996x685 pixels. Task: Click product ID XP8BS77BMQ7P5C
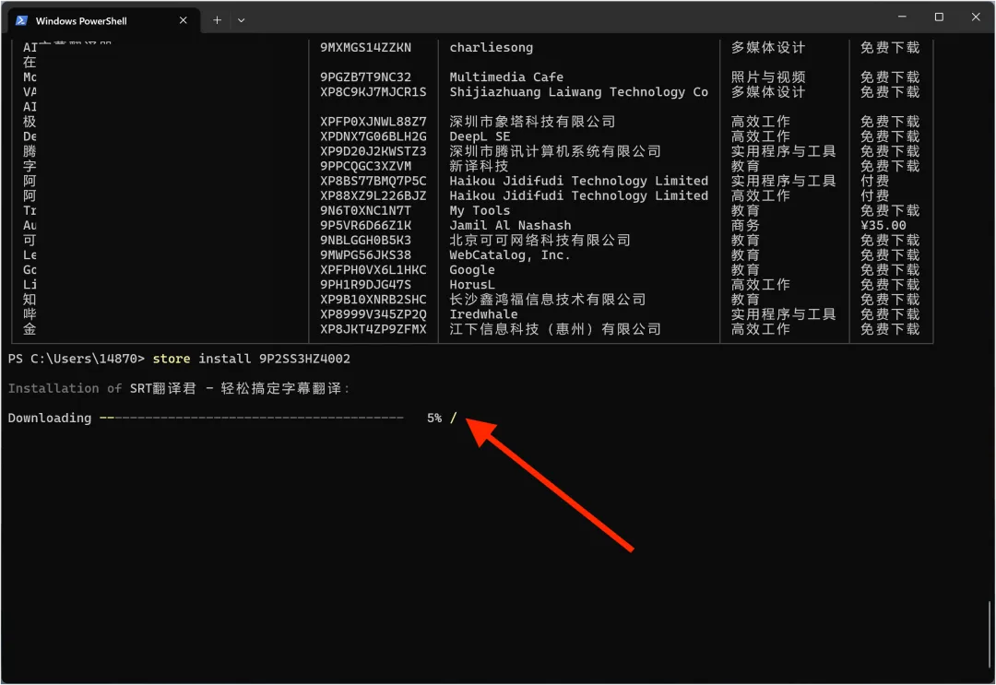(373, 181)
